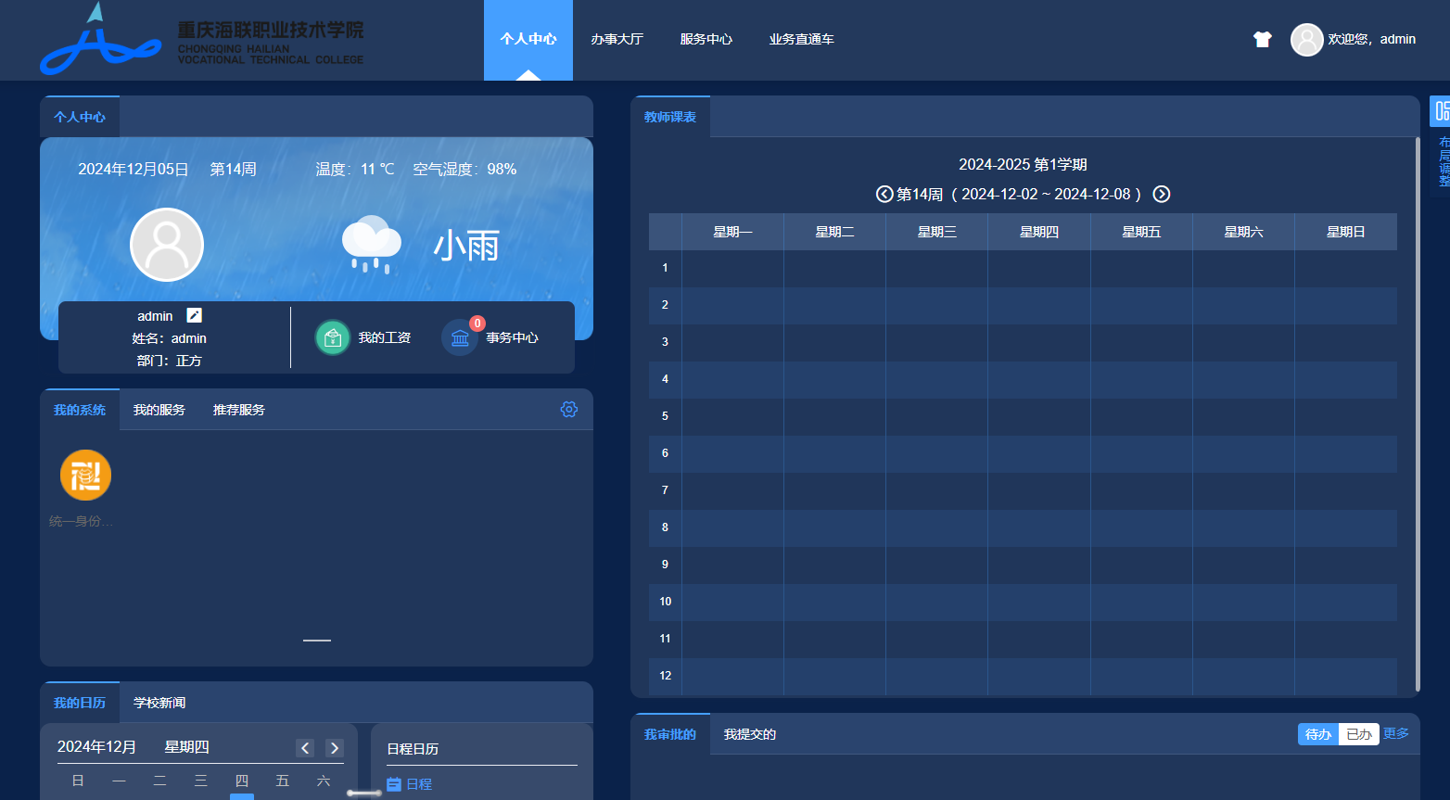Switch approval list to 已办
The width and height of the screenshot is (1450, 800).
tap(1358, 734)
